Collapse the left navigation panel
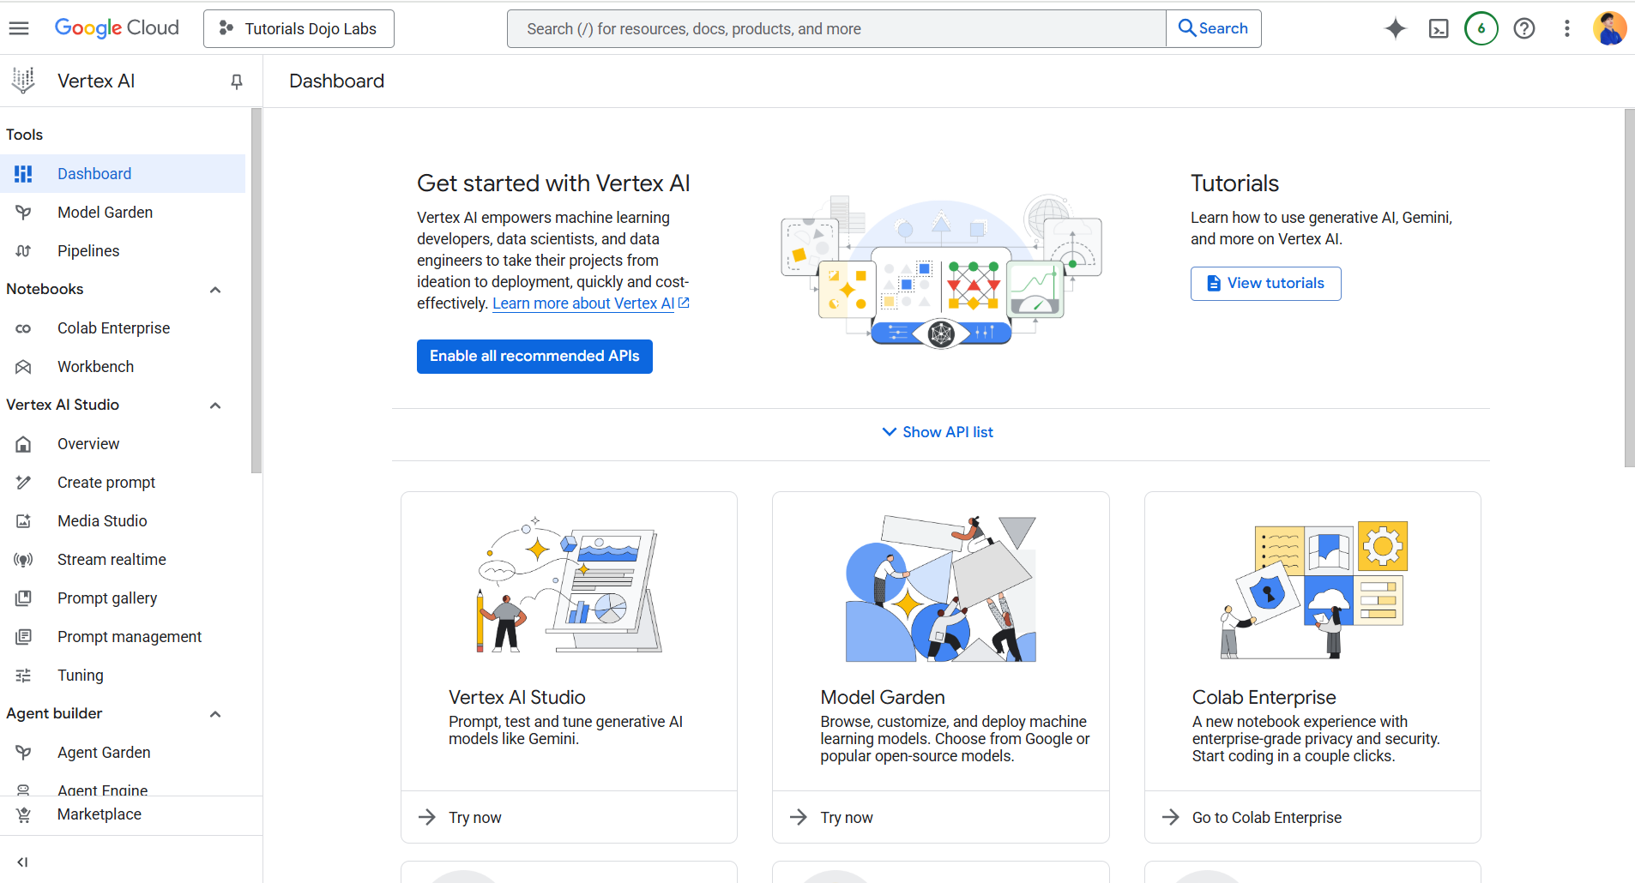The width and height of the screenshot is (1635, 883). [23, 862]
